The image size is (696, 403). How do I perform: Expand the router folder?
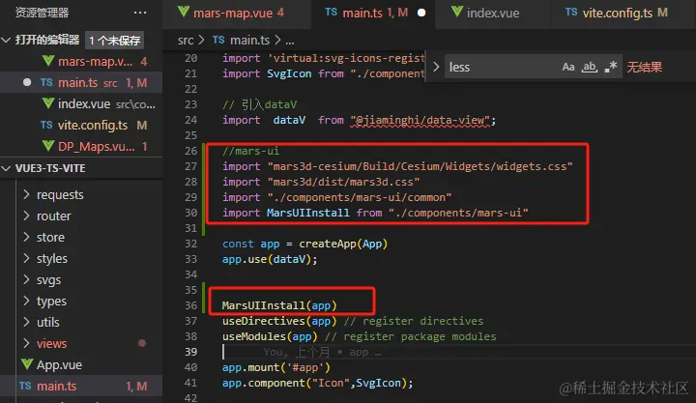(x=26, y=216)
